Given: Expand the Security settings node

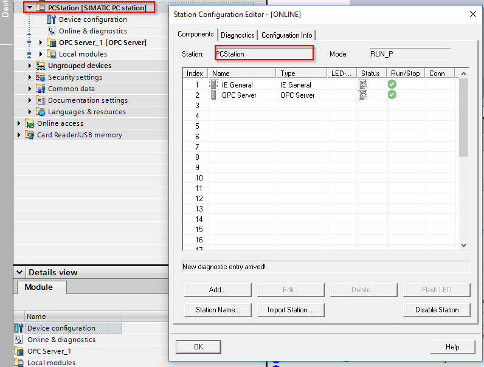Looking at the screenshot, I should (30, 77).
